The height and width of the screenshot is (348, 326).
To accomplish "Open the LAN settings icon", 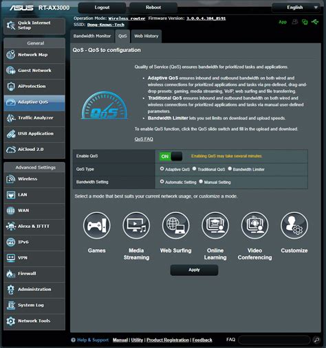I will pos(11,195).
